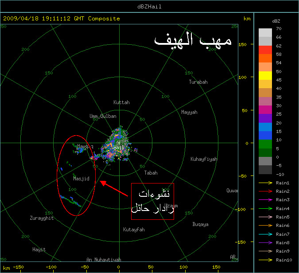Image resolution: width=299 pixels, height=273 pixels.
Task: Click the Umm_Qulban place label
Action: pos(103,116)
